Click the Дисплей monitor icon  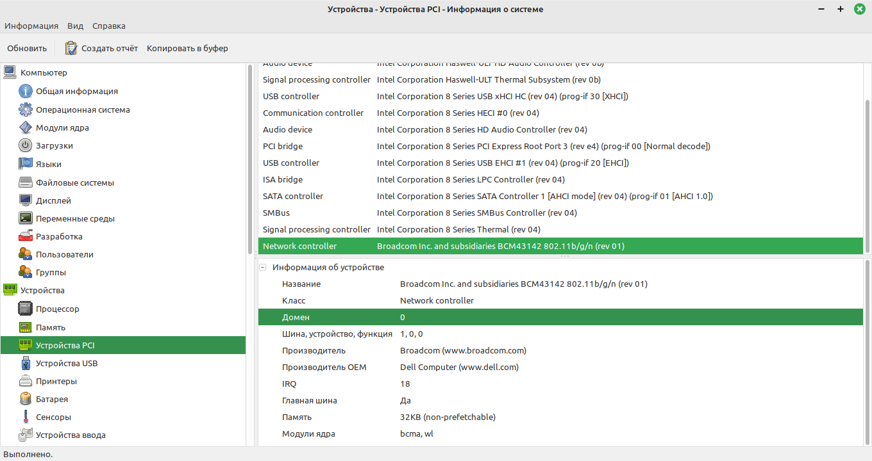tap(26, 200)
